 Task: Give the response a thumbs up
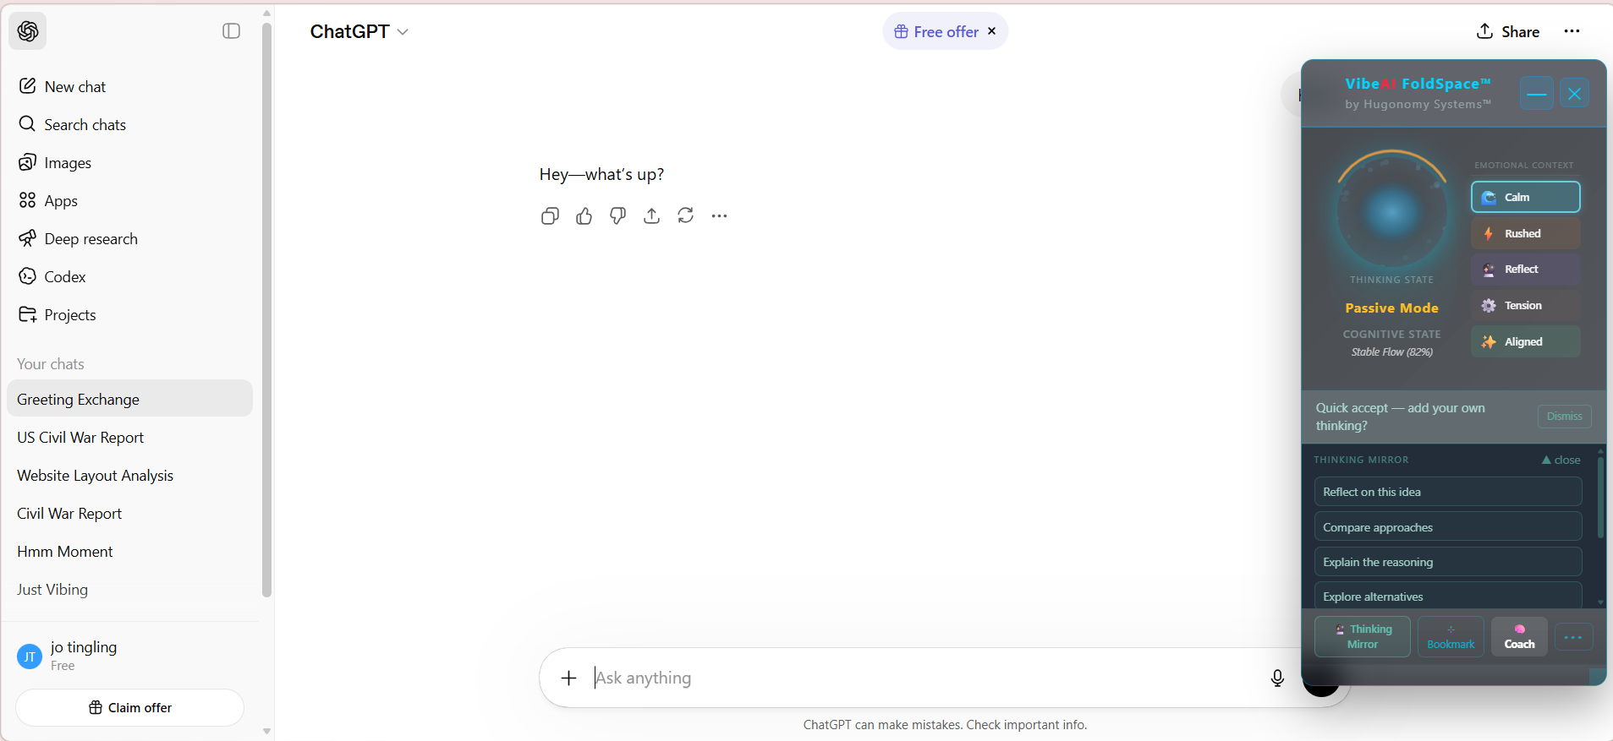pyautogui.click(x=584, y=216)
